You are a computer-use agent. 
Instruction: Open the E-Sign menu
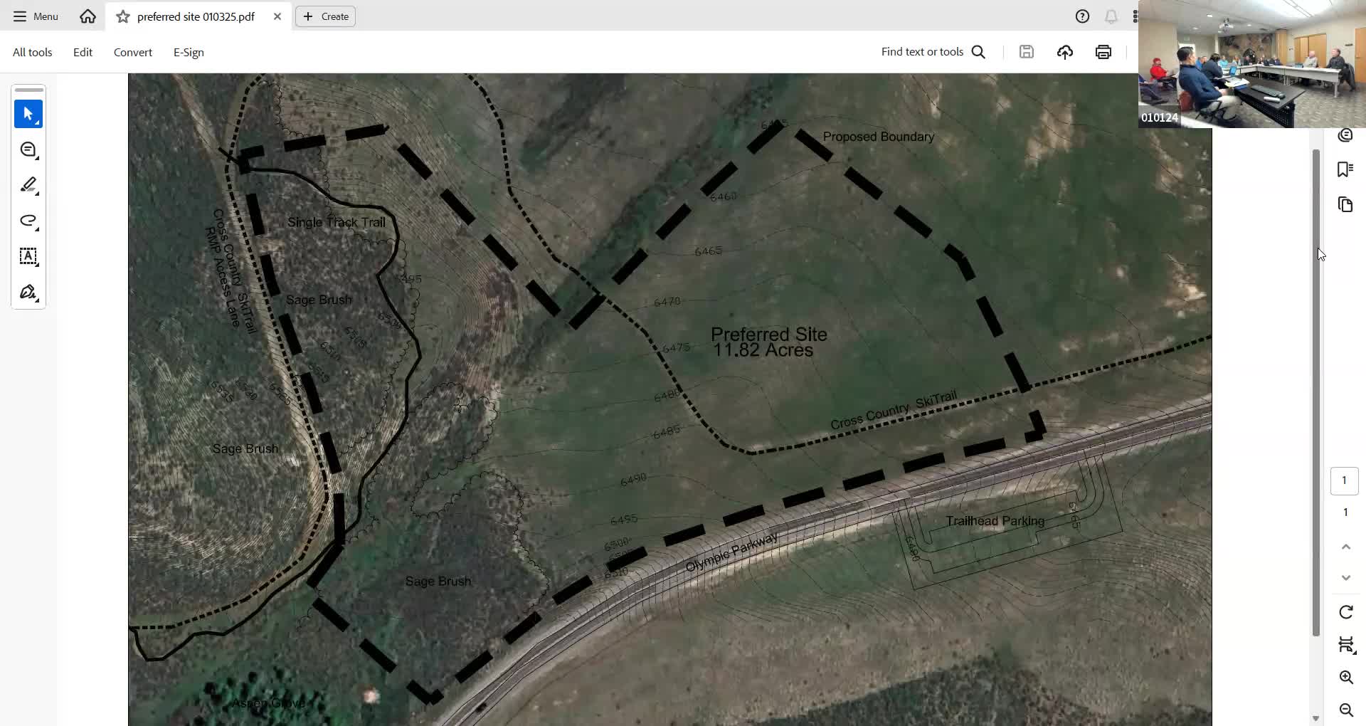189,52
